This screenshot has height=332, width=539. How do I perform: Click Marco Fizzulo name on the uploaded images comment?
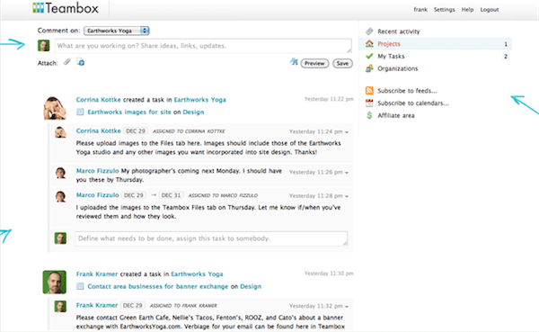pyautogui.click(x=97, y=195)
